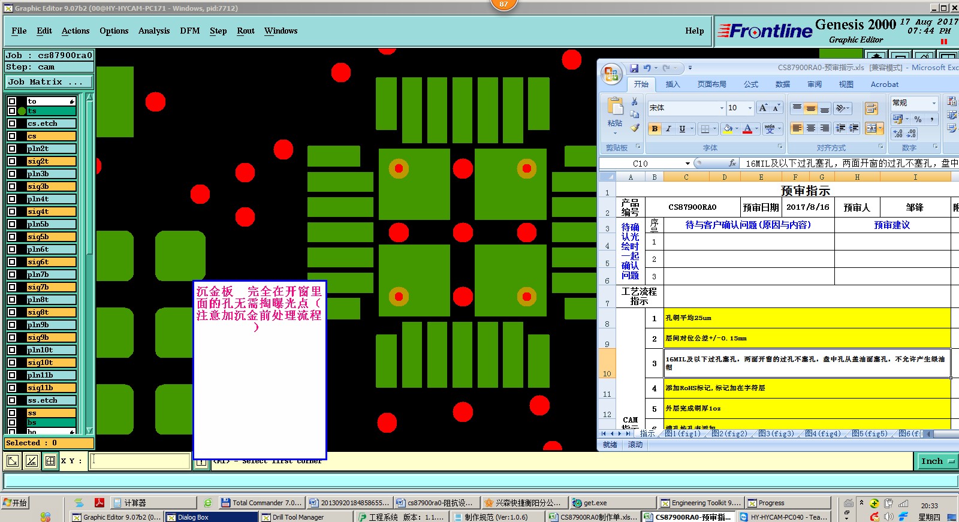Screen dimensions: 959x522
Task: Open number format dropdown 常规
Action: pos(933,103)
